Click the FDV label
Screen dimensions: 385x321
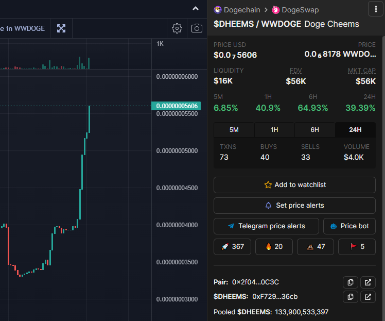[x=295, y=71]
